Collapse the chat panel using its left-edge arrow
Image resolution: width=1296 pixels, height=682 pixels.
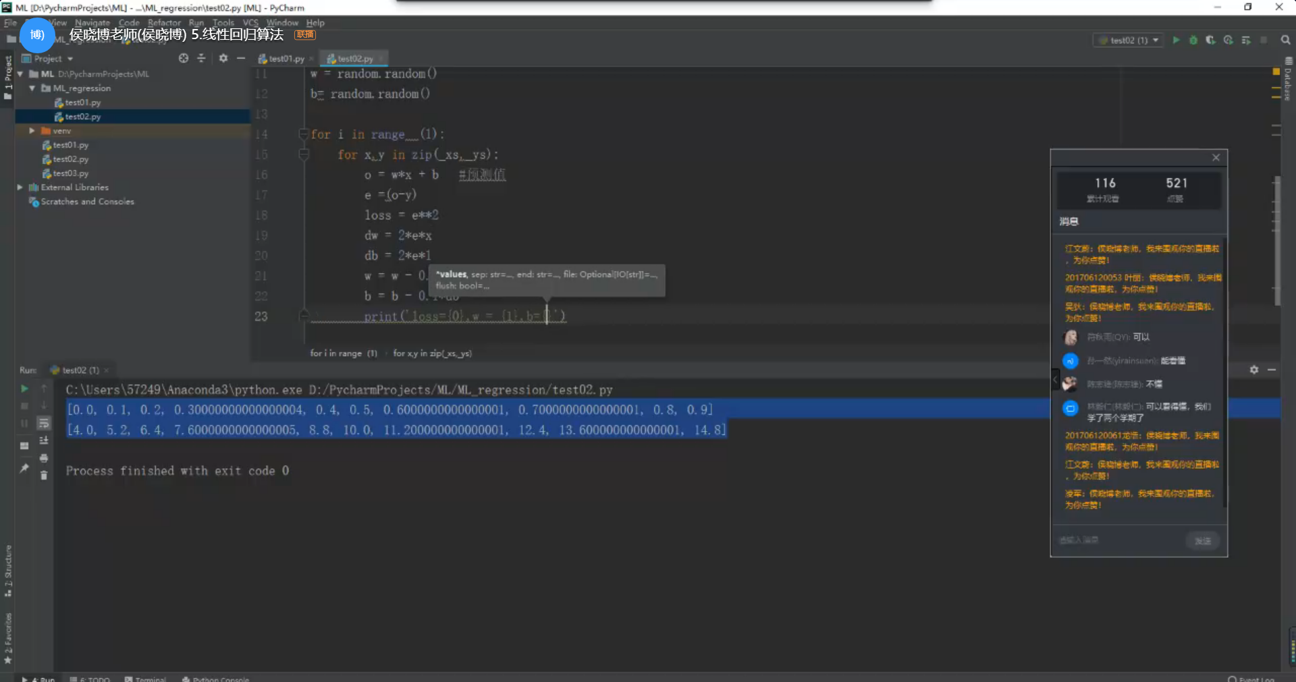point(1055,380)
